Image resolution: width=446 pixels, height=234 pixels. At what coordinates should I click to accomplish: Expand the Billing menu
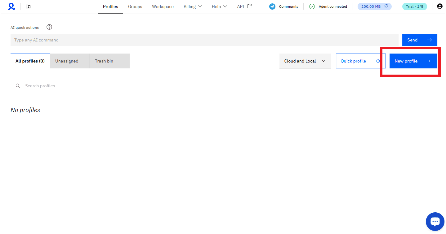coord(192,6)
